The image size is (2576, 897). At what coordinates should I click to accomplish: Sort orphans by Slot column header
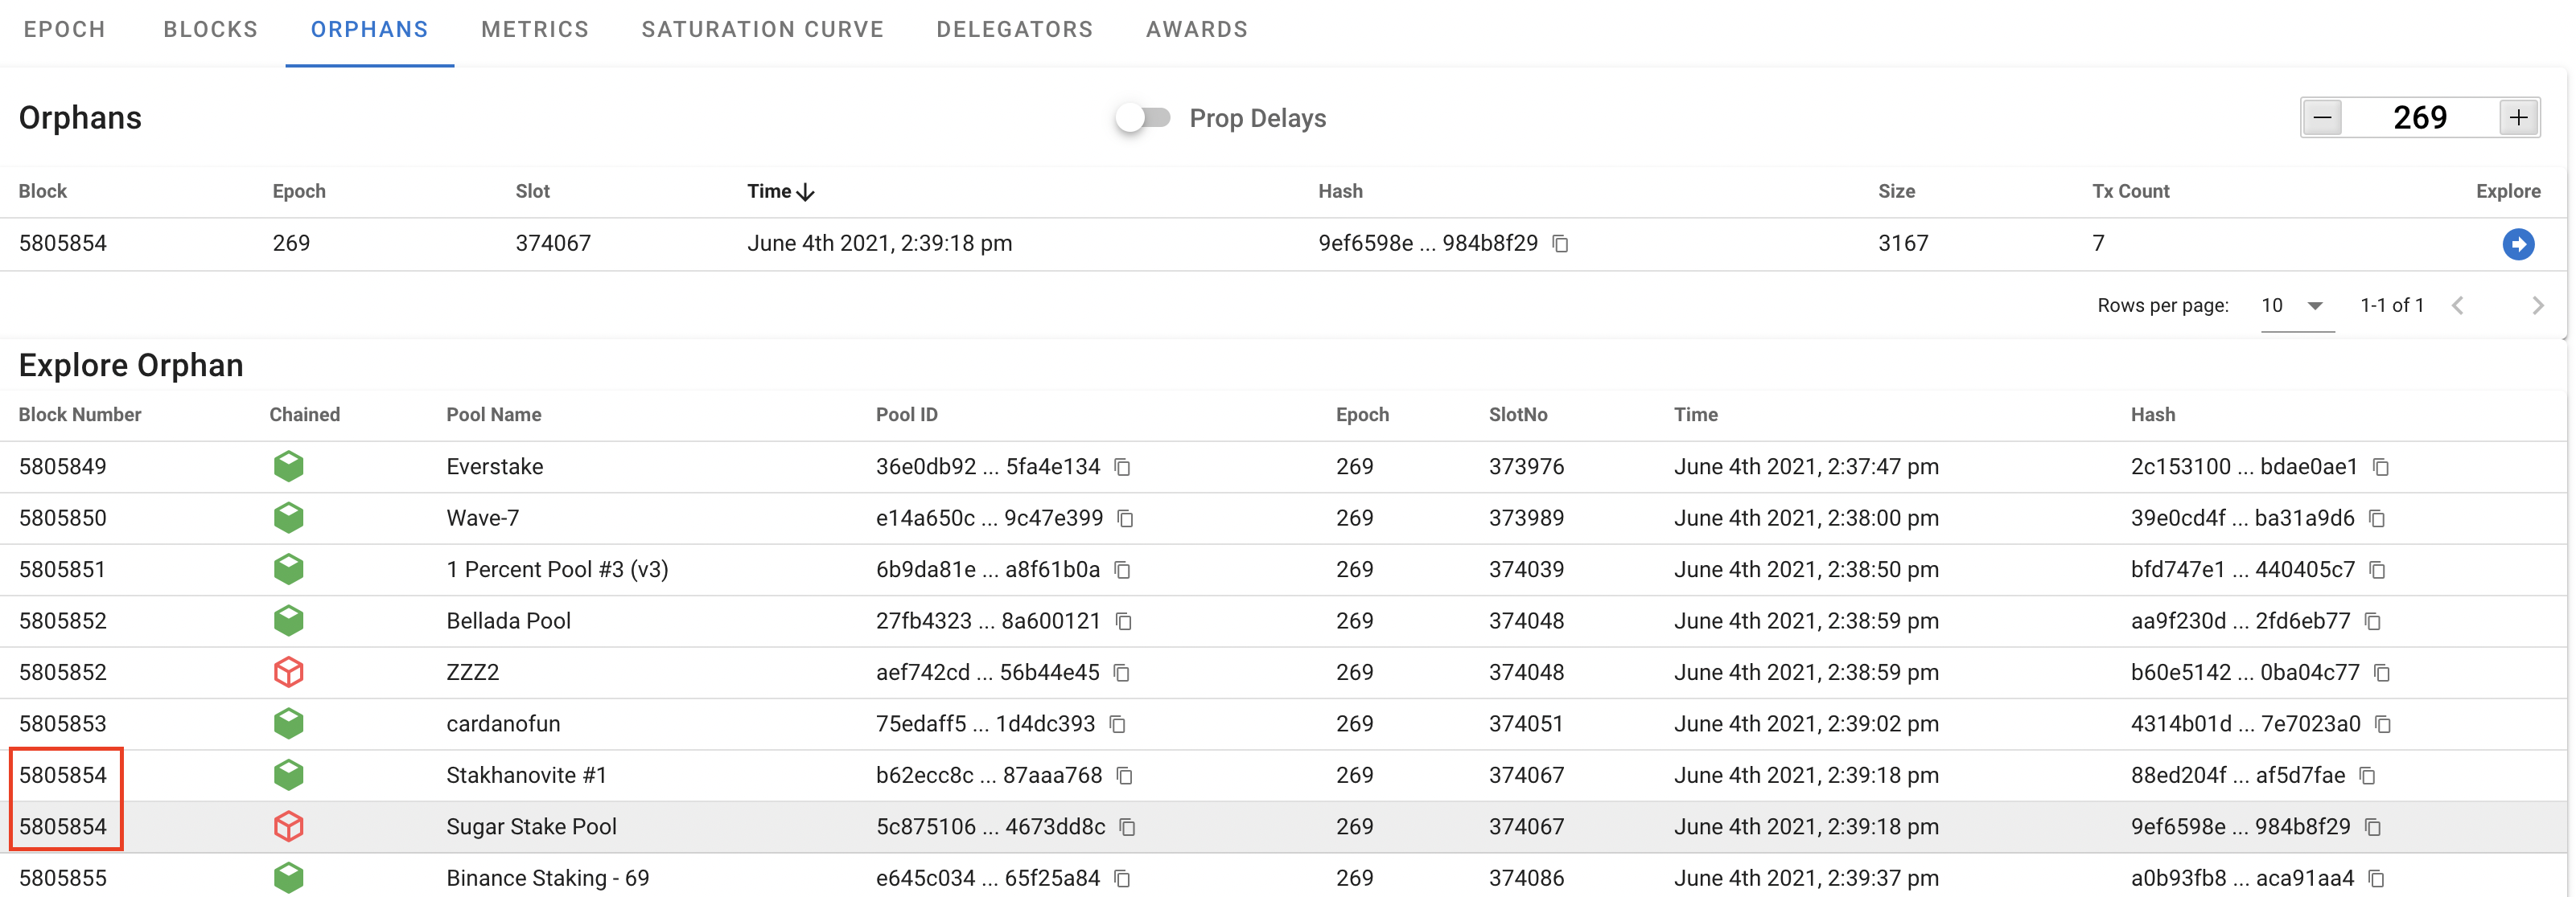tap(533, 190)
